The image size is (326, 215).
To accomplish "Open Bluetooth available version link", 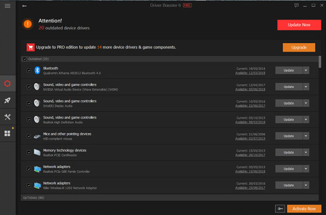I will (x=250, y=73).
